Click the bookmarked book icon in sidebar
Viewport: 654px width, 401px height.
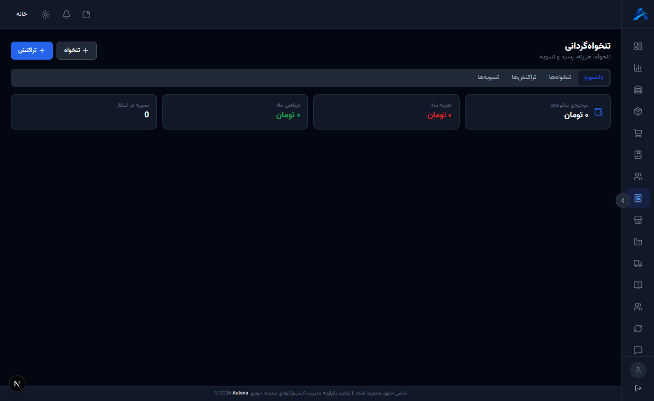click(x=638, y=155)
